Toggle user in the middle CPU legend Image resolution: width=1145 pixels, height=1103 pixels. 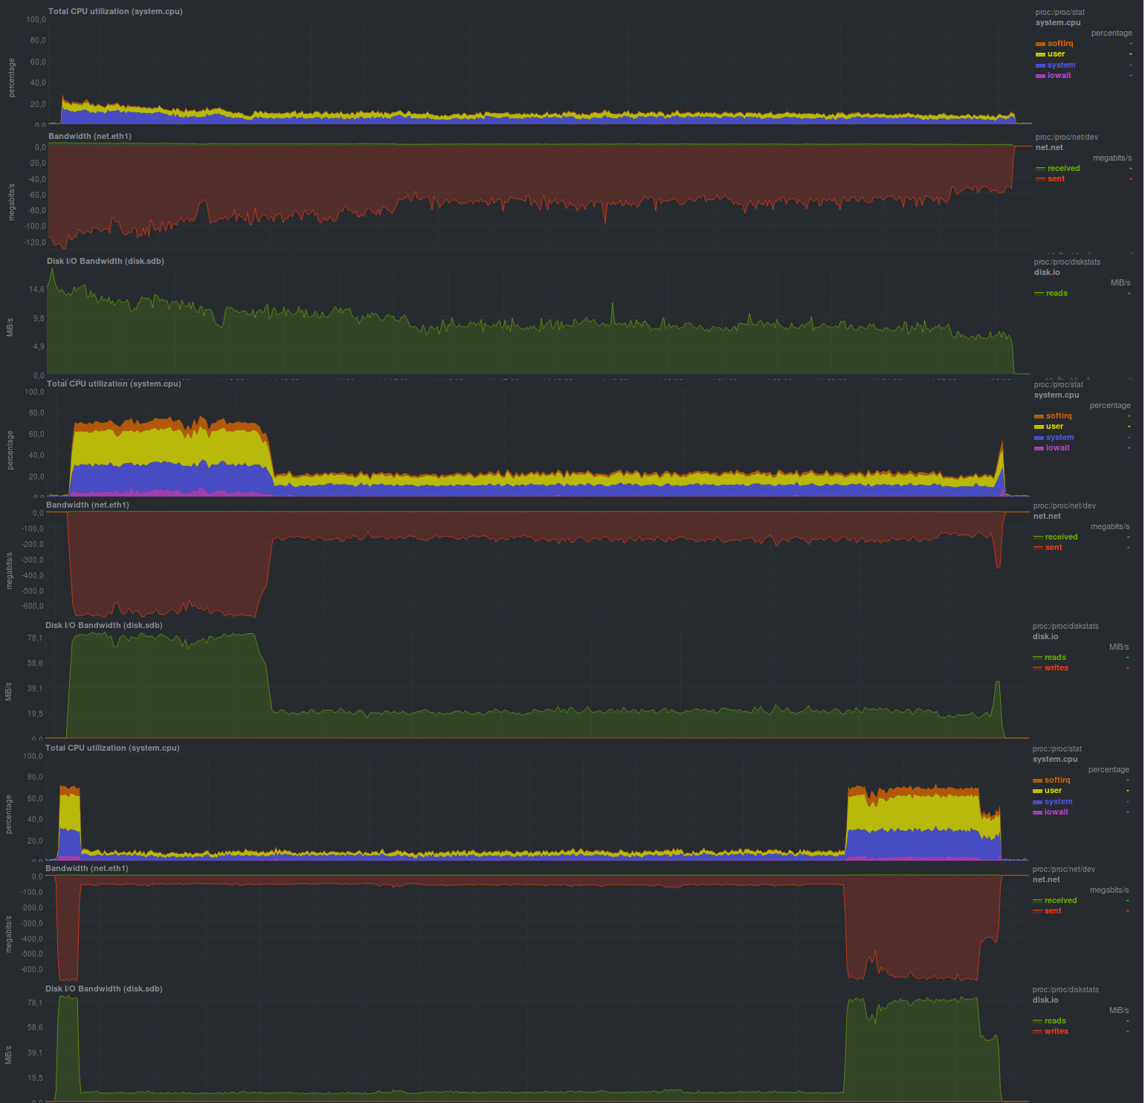coord(1054,427)
